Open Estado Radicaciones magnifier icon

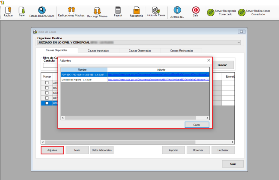coord(42,10)
